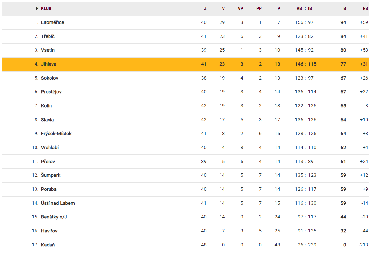Open the Frýdek-Místek club link
The height and width of the screenshot is (253, 373).
(x=56, y=134)
